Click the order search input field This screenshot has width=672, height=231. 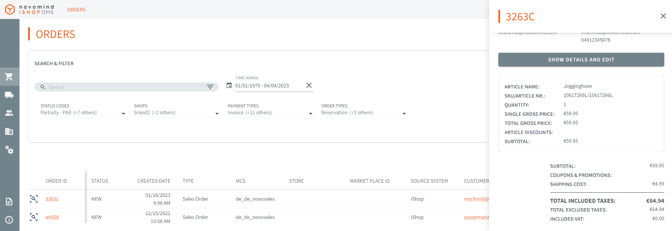click(123, 87)
